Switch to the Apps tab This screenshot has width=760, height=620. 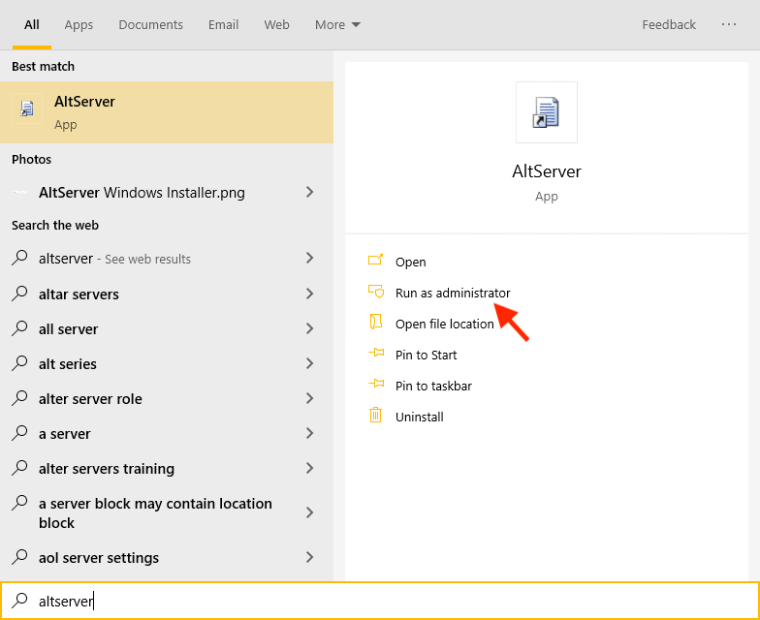(79, 25)
